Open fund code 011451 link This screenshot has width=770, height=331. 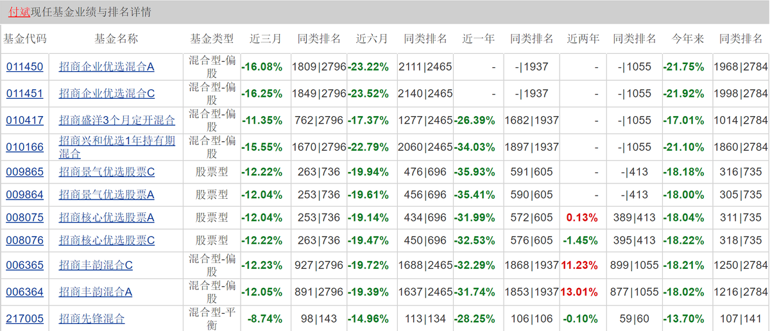point(24,94)
